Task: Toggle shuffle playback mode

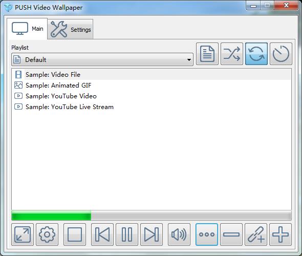Action: coord(232,54)
